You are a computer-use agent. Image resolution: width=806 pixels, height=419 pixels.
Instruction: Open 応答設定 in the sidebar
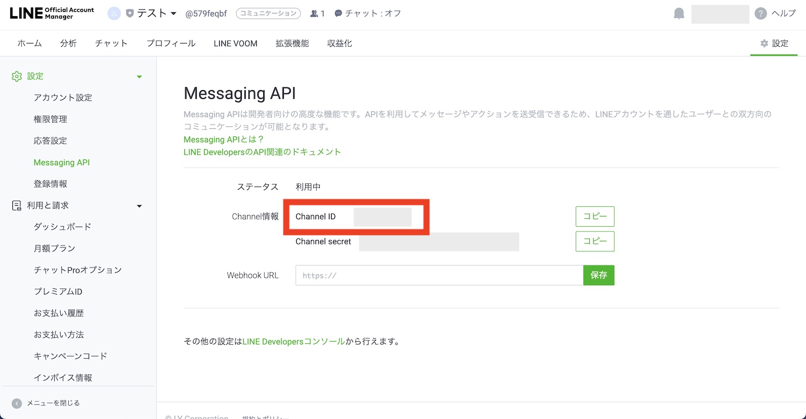point(50,141)
